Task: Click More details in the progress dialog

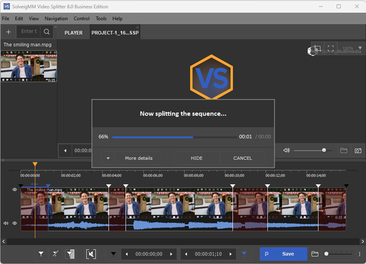Action: click(x=138, y=158)
